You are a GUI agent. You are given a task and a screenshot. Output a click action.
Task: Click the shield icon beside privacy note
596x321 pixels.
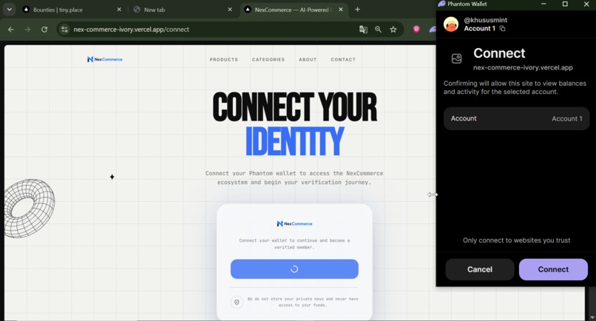[237, 302]
